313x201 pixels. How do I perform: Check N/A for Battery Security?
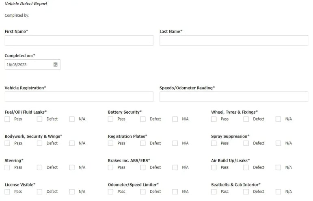tap(175, 119)
